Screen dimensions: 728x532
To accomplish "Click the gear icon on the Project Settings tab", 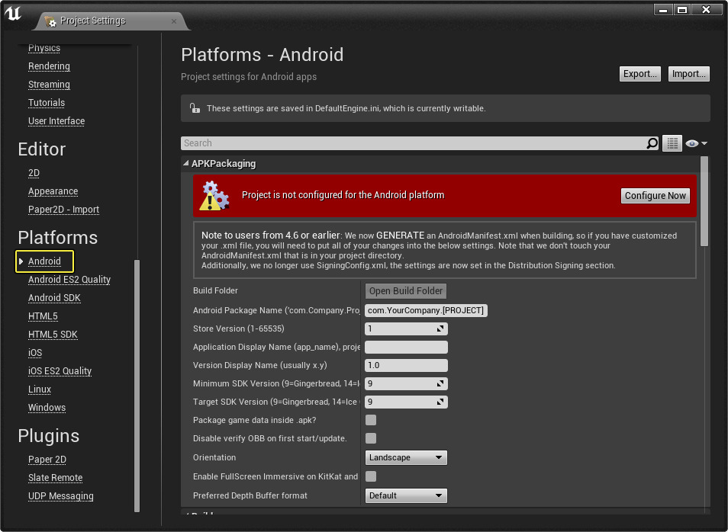I will point(53,22).
